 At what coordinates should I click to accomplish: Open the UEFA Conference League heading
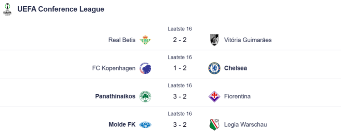[61, 9]
